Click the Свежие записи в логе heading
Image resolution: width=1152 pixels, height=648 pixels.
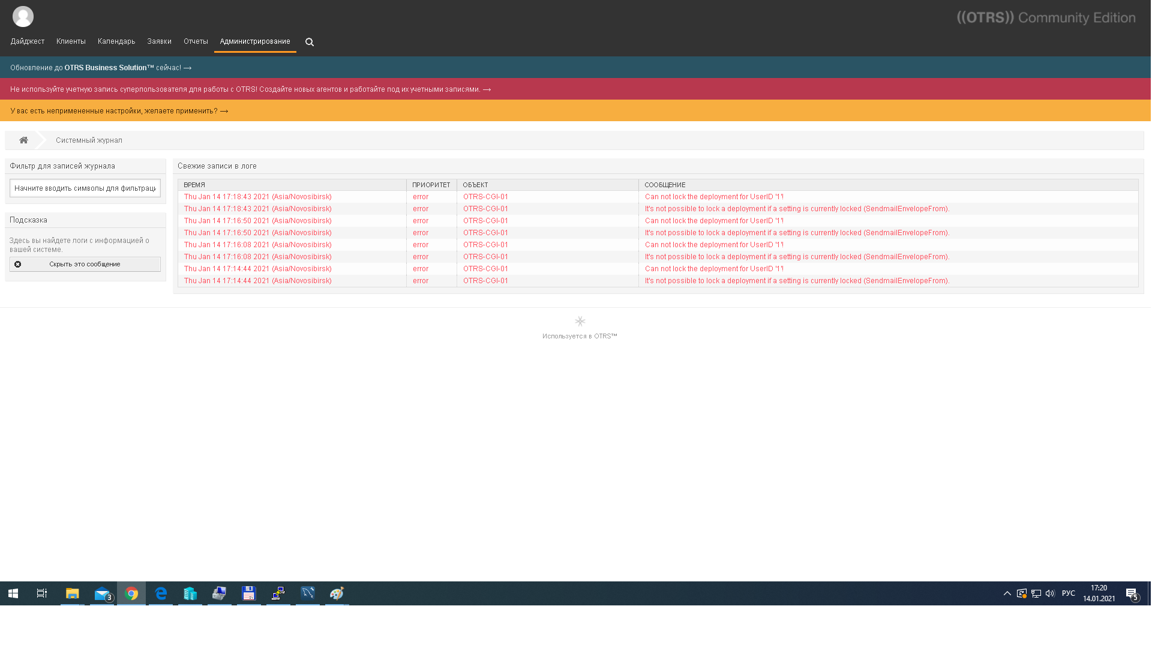(217, 166)
